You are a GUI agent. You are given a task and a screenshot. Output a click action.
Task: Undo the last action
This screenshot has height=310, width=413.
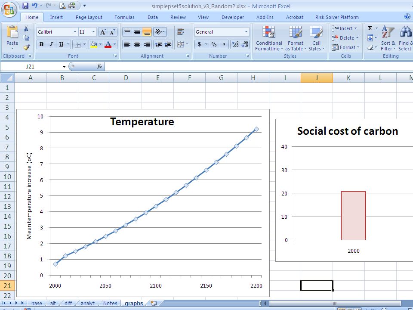coord(34,5)
